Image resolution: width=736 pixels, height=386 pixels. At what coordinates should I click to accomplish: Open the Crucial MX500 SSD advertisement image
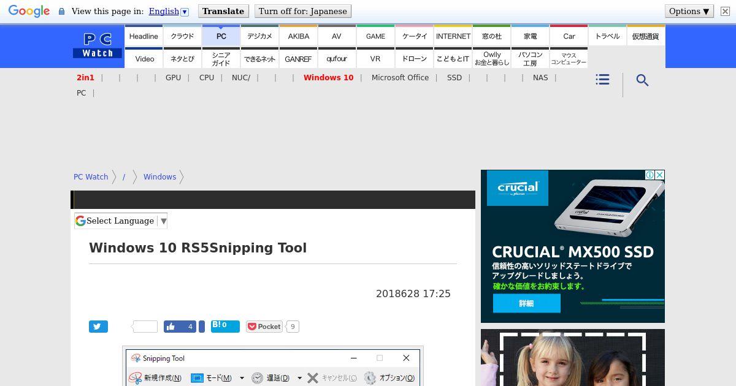pos(573,246)
